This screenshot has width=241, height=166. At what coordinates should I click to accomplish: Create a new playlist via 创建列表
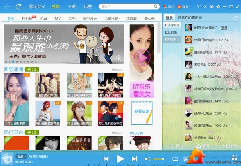(172, 25)
